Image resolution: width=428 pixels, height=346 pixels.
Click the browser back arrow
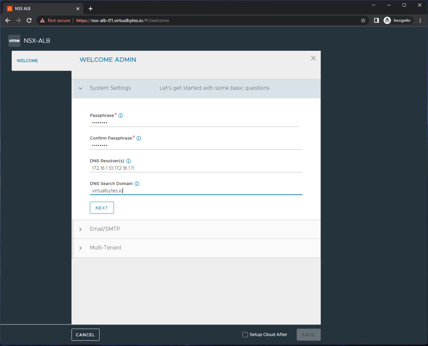tap(8, 20)
